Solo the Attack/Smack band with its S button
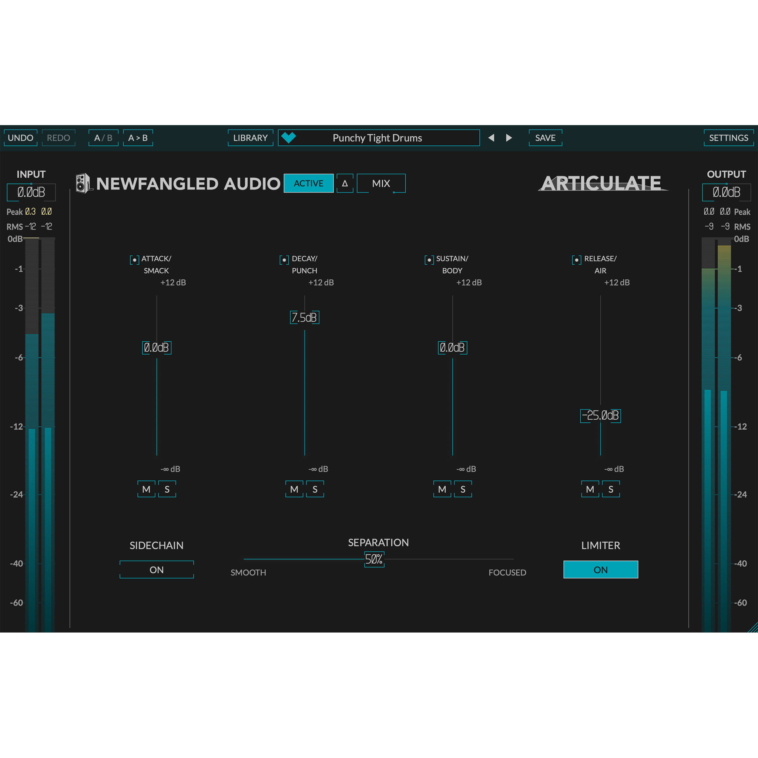758x758 pixels. 167,489
